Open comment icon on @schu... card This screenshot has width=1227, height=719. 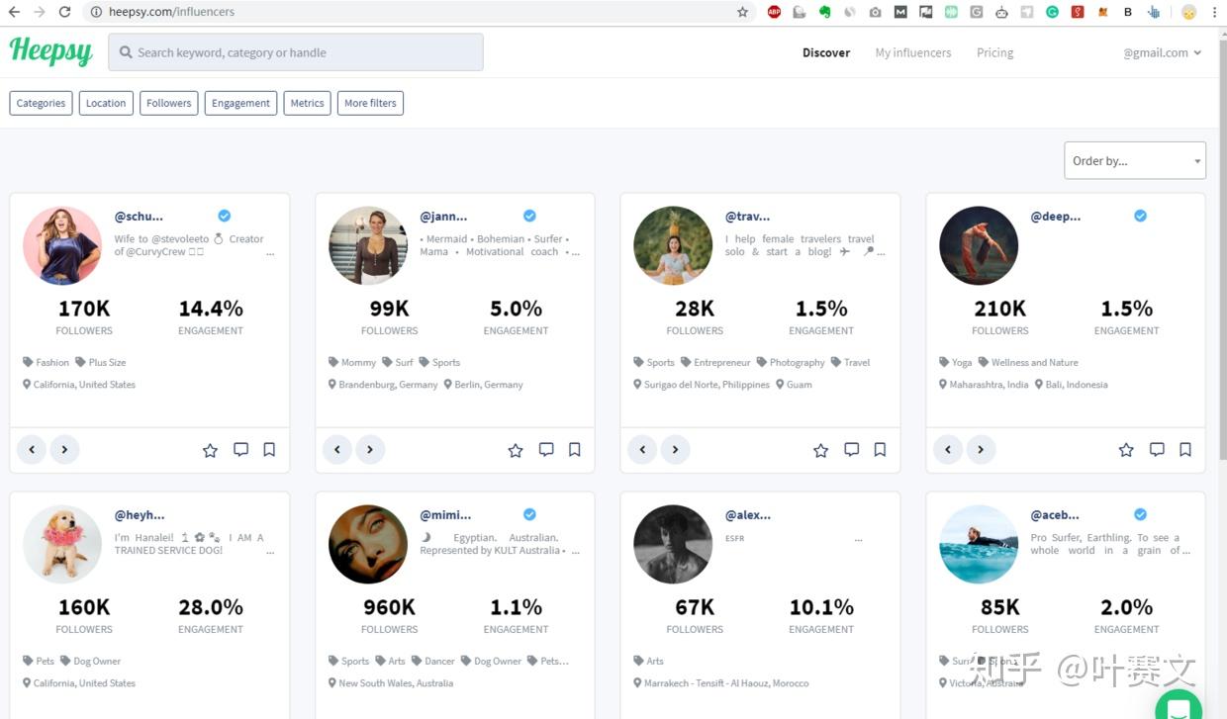click(x=240, y=449)
